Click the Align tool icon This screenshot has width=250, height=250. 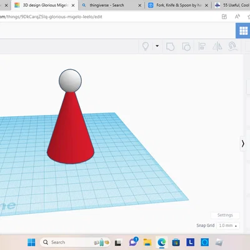coord(202,46)
